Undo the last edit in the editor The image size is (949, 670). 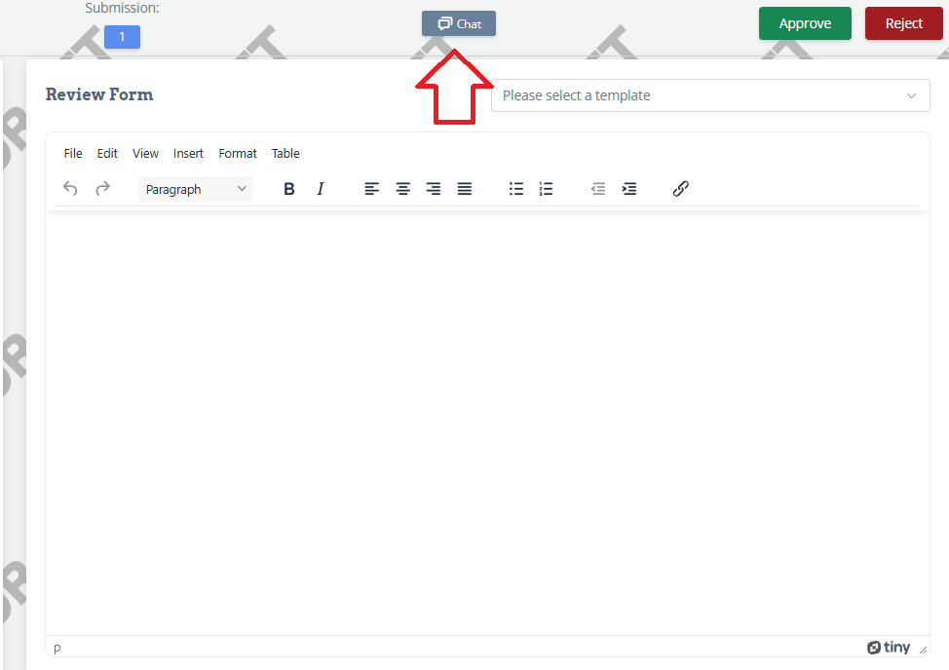[x=70, y=189]
